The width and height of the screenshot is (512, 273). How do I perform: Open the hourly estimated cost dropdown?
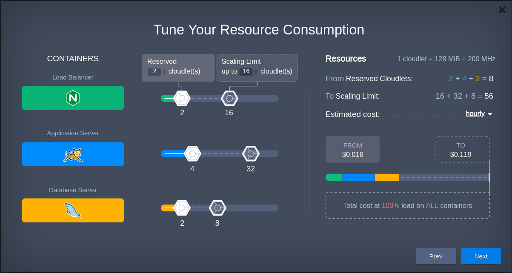475,114
